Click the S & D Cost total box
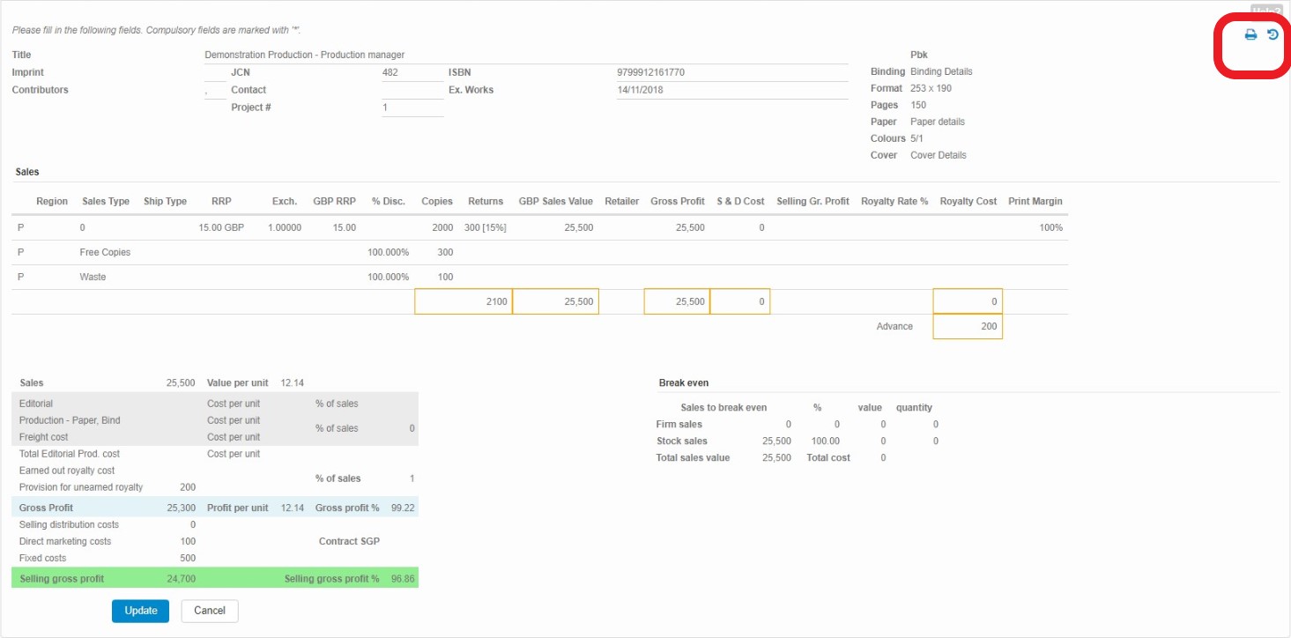Viewport: 1291px width, 638px height. click(739, 302)
